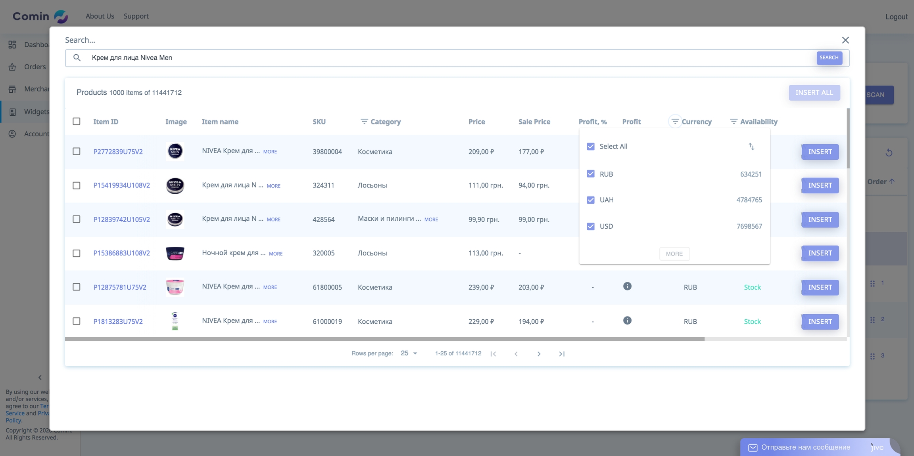Screen dimensions: 914x456
Task: Expand category MORE for Маски и пилинги
Action: pyautogui.click(x=431, y=219)
